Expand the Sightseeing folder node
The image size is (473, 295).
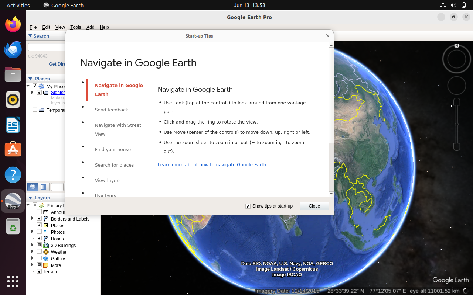click(x=33, y=93)
